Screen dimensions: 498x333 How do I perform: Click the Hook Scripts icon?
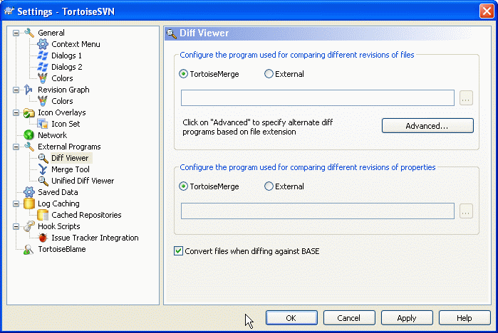(29, 226)
